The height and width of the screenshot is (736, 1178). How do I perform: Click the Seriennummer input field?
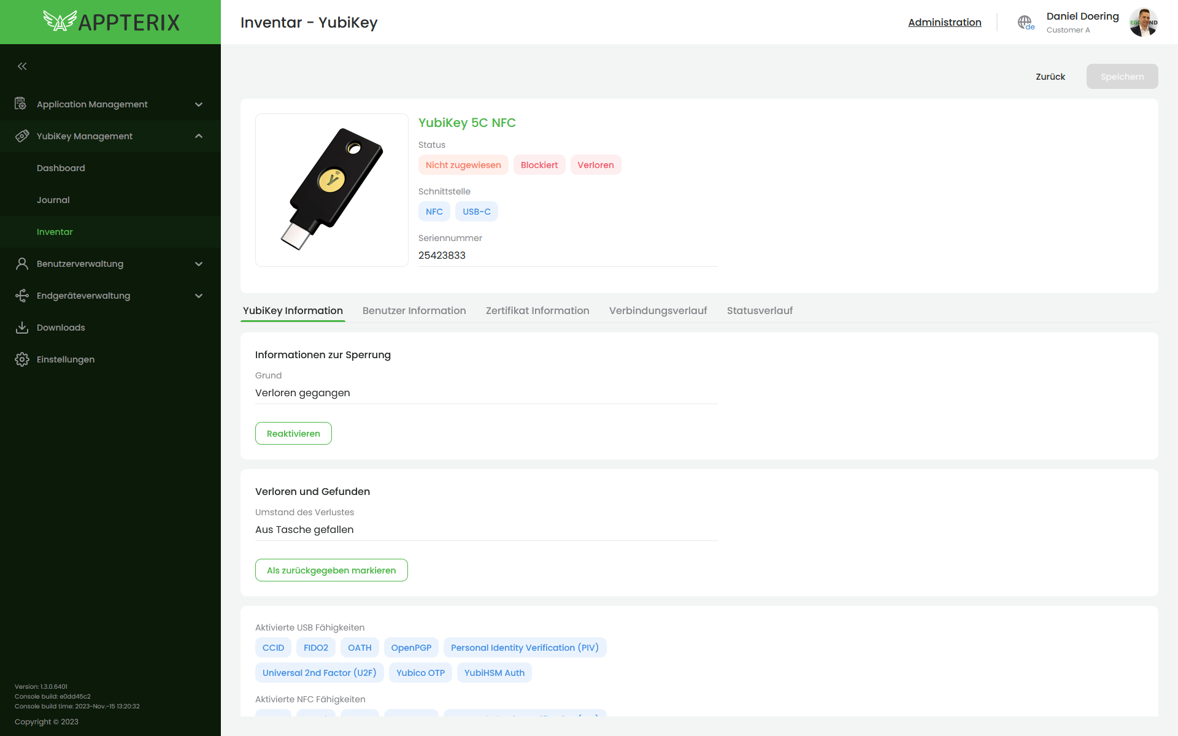568,255
